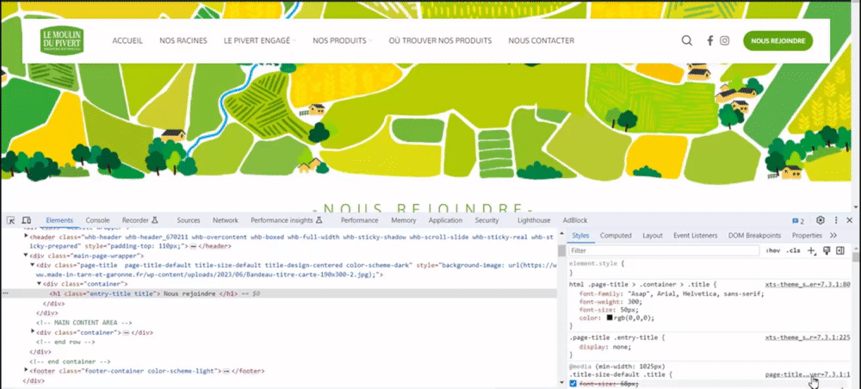The height and width of the screenshot is (389, 861).
Task: Open Où trouver nos produits
Action: tap(440, 40)
